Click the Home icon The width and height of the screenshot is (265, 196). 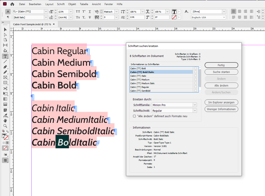click(x=12, y=4)
